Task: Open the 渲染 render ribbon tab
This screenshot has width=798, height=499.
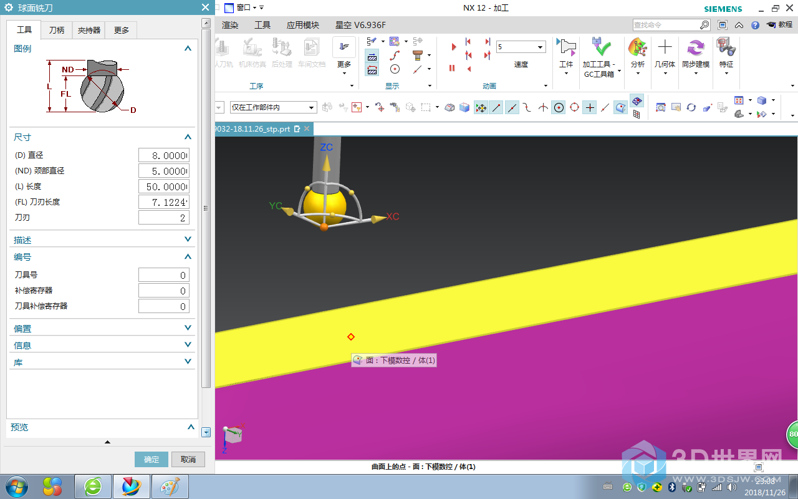Action: pyautogui.click(x=230, y=25)
